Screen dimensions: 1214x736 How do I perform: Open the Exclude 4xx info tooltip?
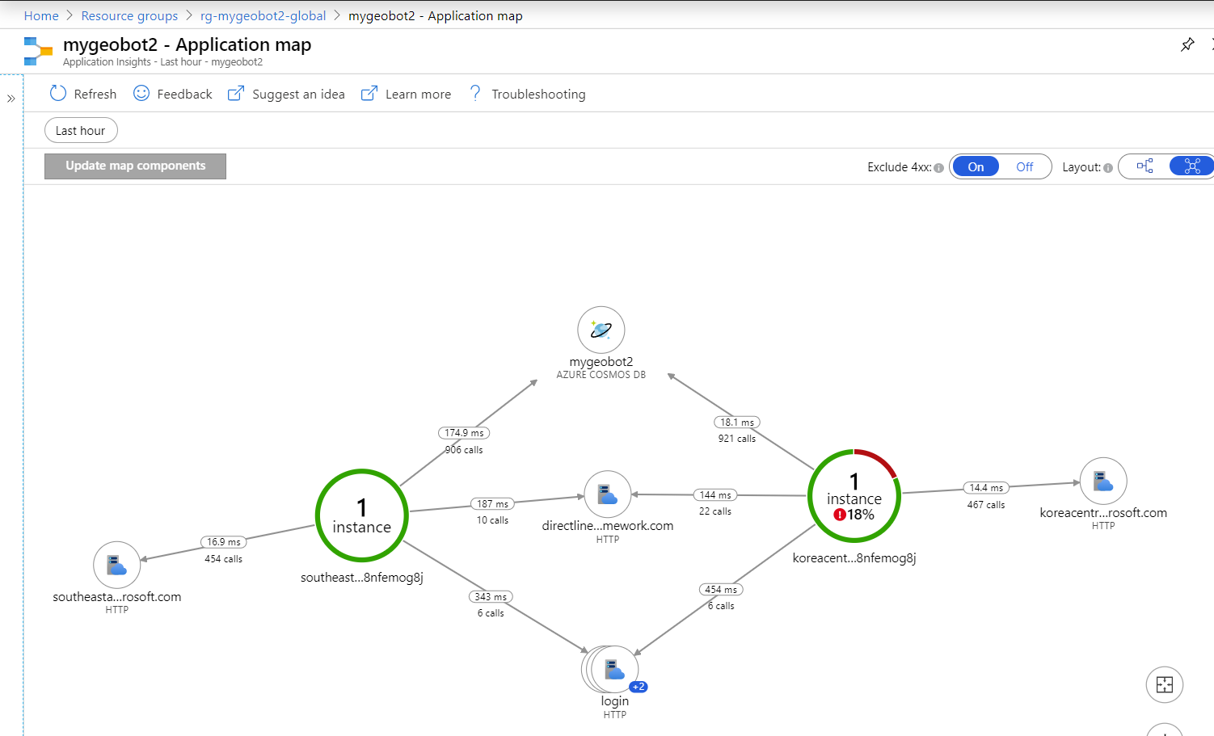click(938, 166)
